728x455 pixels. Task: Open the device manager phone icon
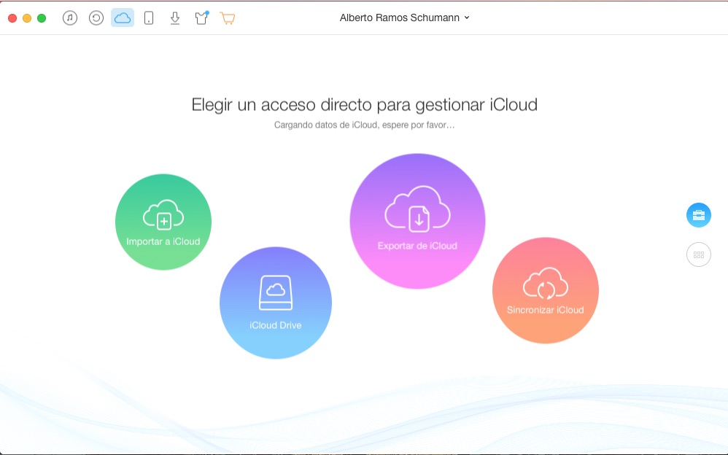149,18
